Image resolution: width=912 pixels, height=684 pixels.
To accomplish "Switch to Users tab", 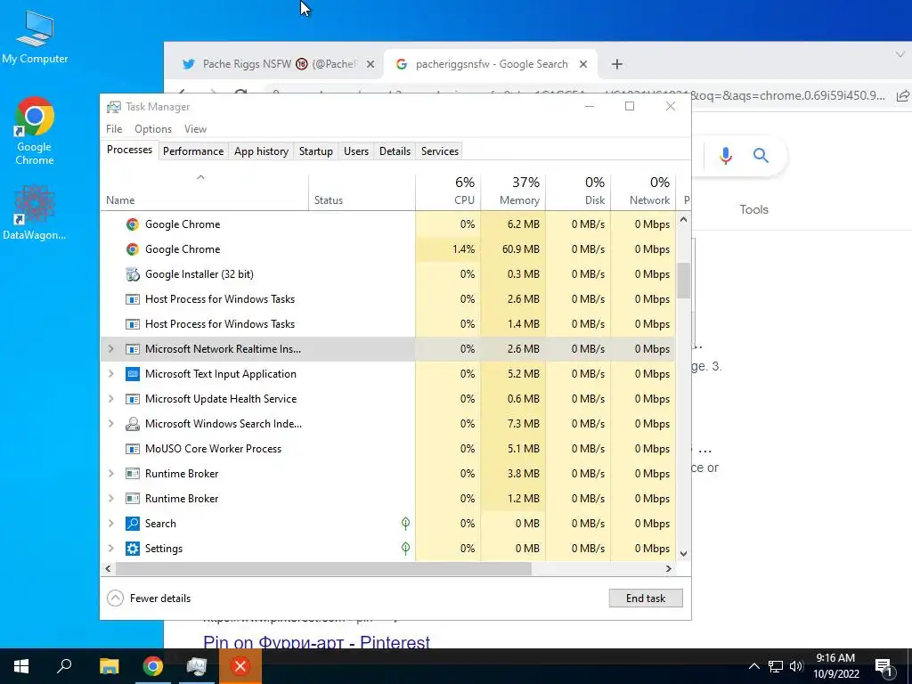I will pos(356,151).
